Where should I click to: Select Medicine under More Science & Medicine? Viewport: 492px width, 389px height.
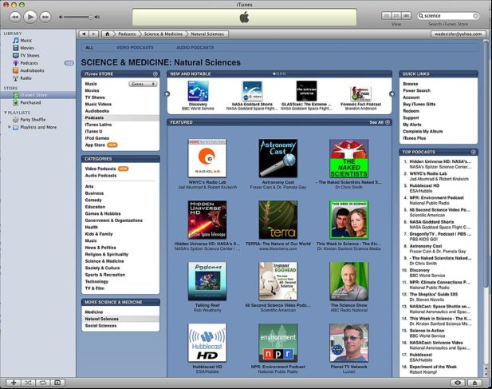[94, 312]
